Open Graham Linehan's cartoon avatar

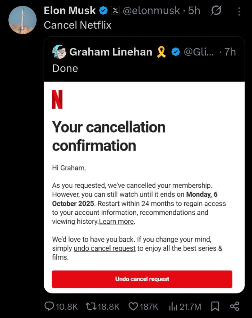[x=60, y=52]
